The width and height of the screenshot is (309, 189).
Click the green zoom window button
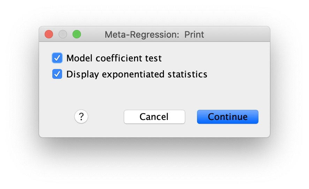point(77,34)
